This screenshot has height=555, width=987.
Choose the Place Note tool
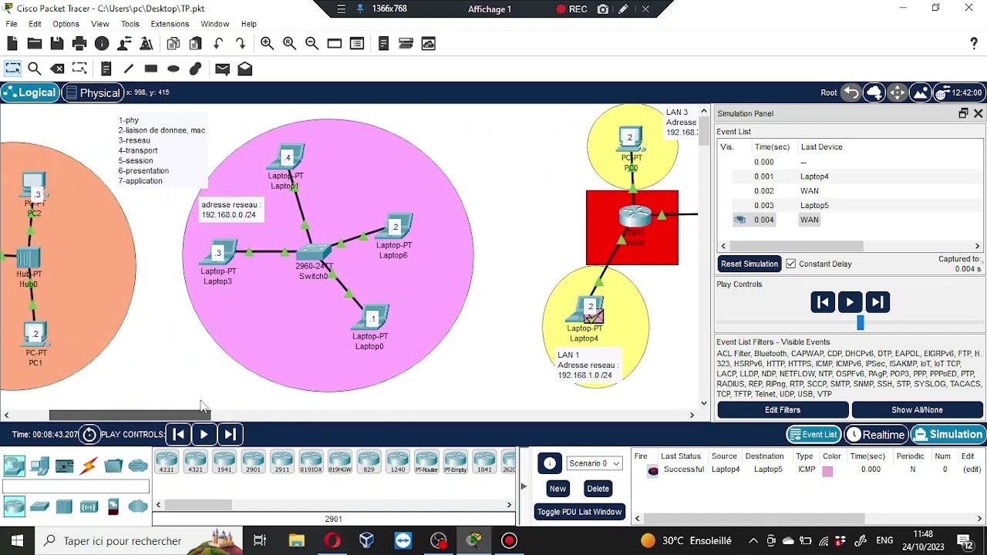(106, 69)
